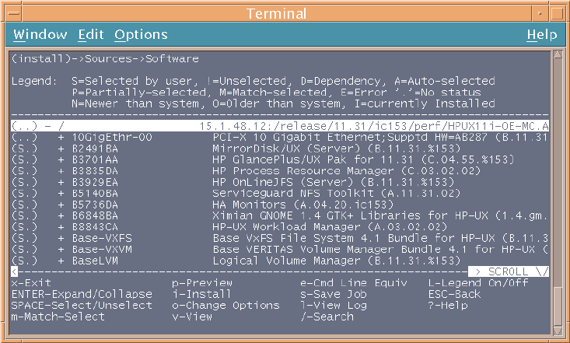This screenshot has width=570, height=343.
Task: Open the Edit menu
Action: pos(90,34)
